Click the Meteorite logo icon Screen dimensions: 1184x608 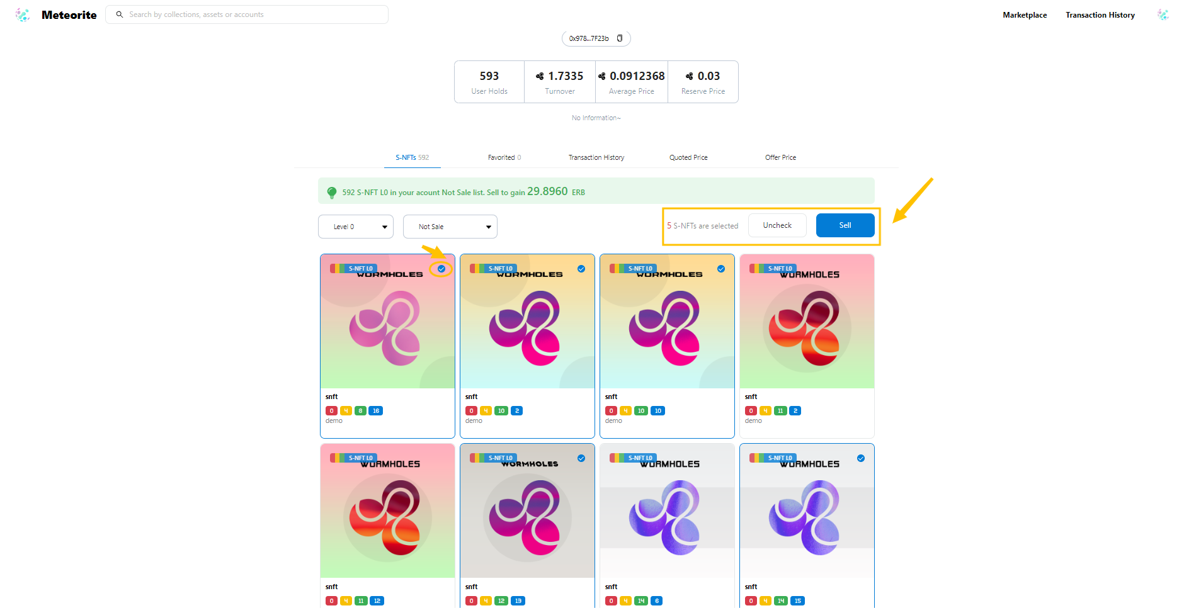pyautogui.click(x=23, y=14)
